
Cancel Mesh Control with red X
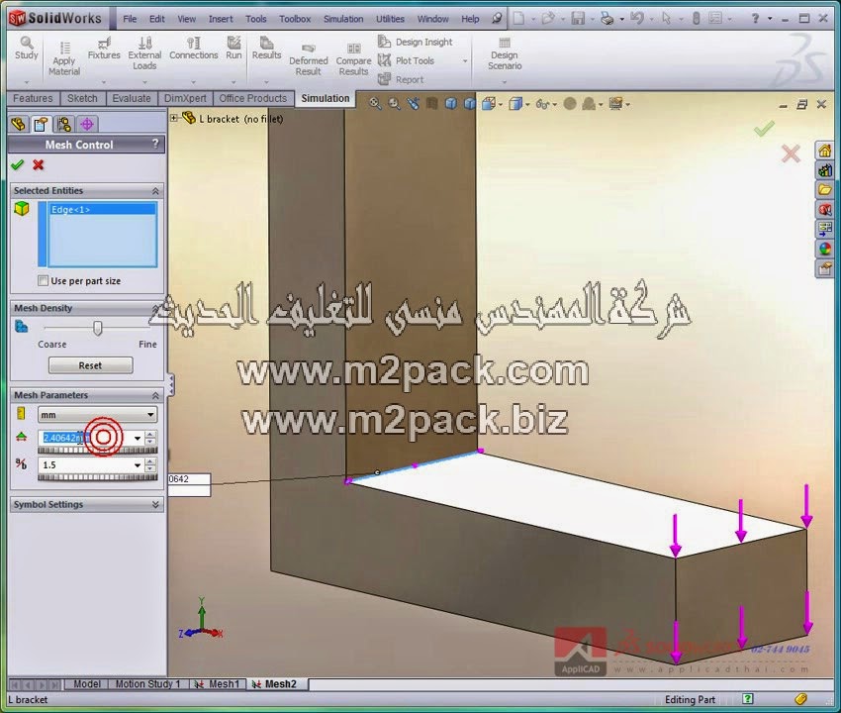pyautogui.click(x=38, y=164)
